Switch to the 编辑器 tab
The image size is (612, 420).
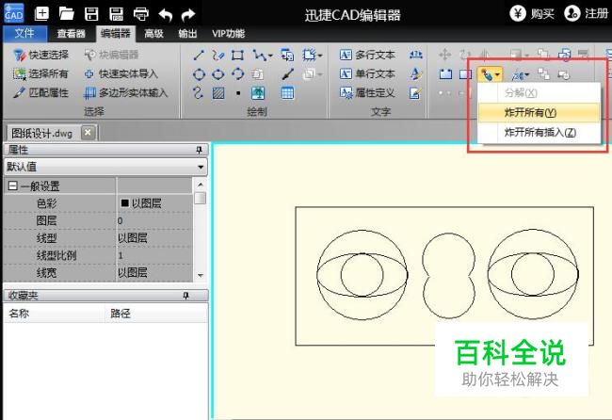[x=116, y=34]
